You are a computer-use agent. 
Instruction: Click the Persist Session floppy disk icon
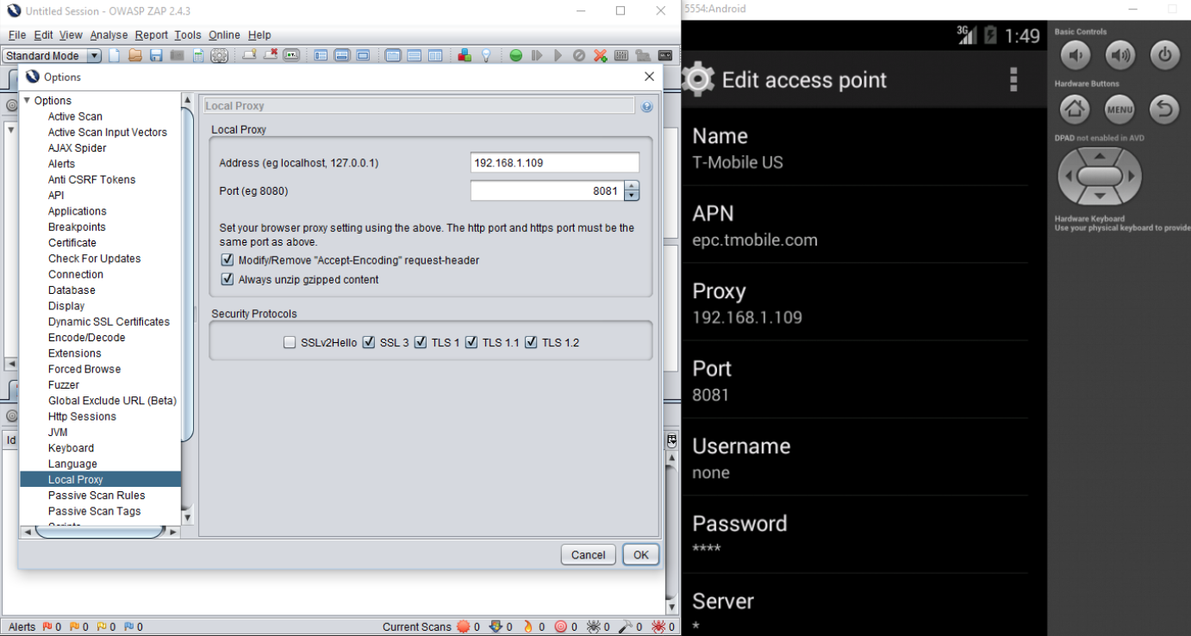point(156,55)
